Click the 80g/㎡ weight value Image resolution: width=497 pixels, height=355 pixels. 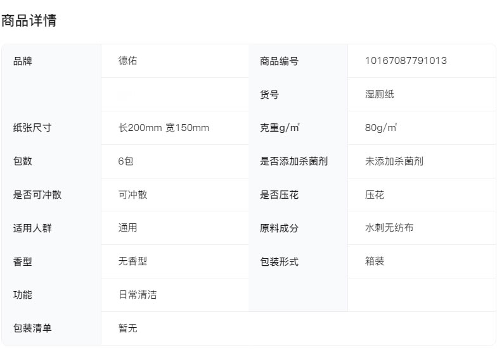[x=381, y=128]
